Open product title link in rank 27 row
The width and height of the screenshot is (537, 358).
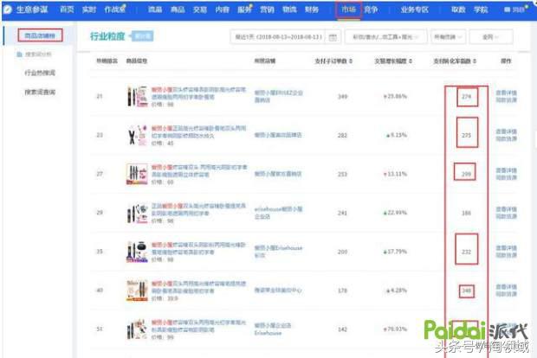pyautogui.click(x=199, y=170)
